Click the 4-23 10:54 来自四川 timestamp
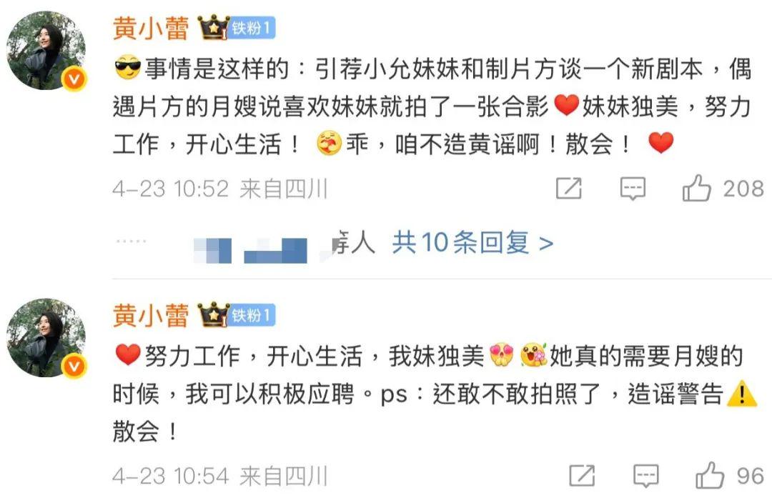The width and height of the screenshot is (772, 503). pyautogui.click(x=219, y=476)
